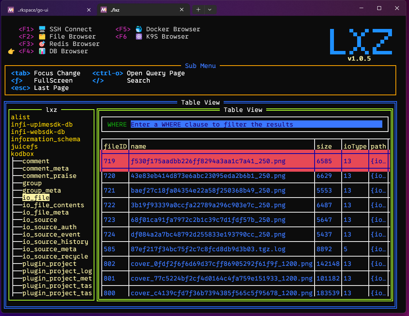This screenshot has width=409, height=316.
Task: Select the Docker Browser menu entry
Action: pos(158,29)
